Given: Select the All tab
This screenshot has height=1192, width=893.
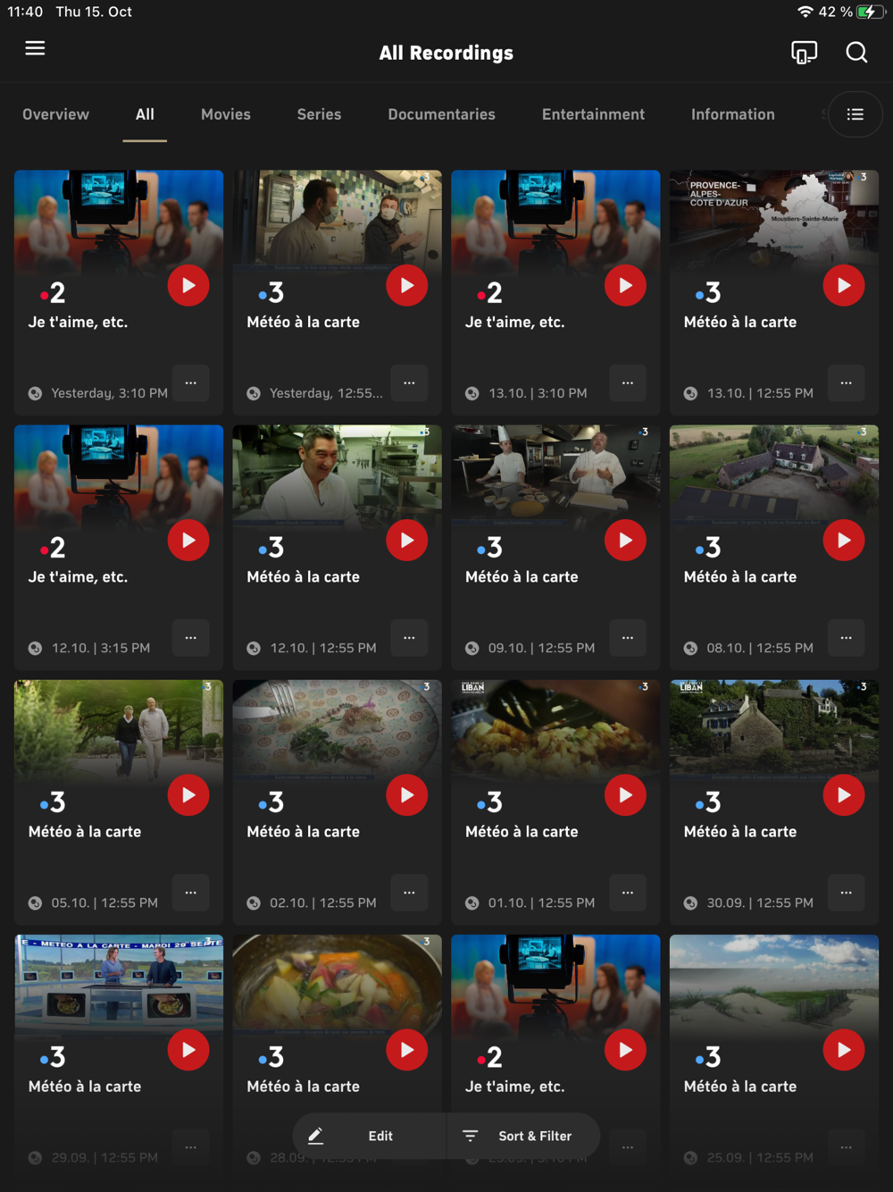Looking at the screenshot, I should tap(145, 114).
